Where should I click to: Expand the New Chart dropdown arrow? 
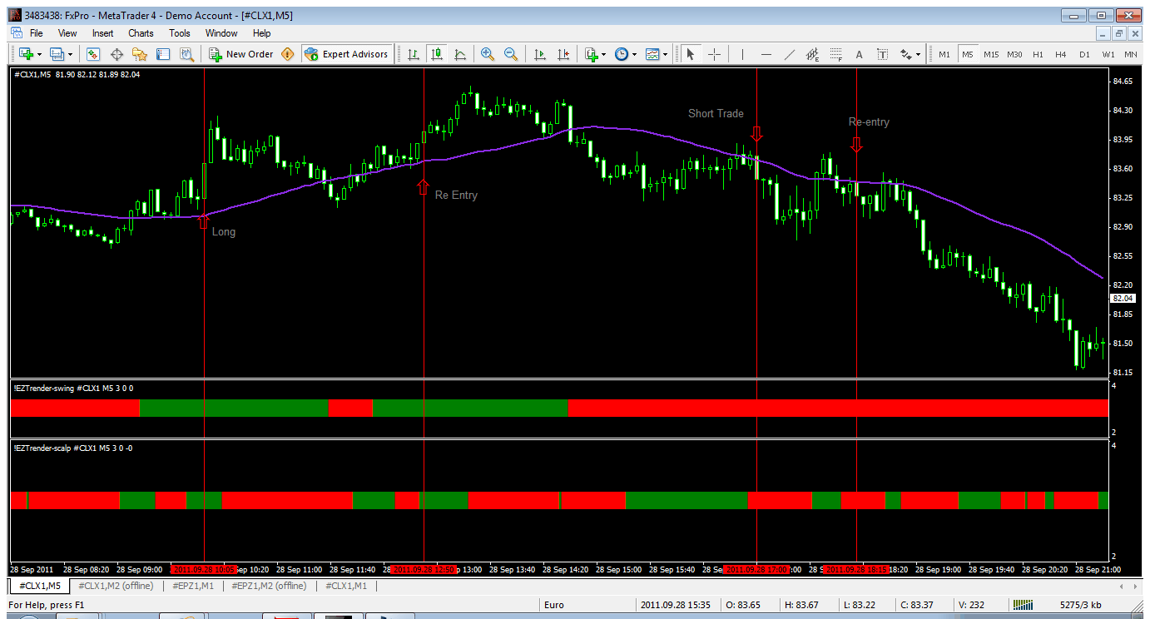click(x=40, y=54)
